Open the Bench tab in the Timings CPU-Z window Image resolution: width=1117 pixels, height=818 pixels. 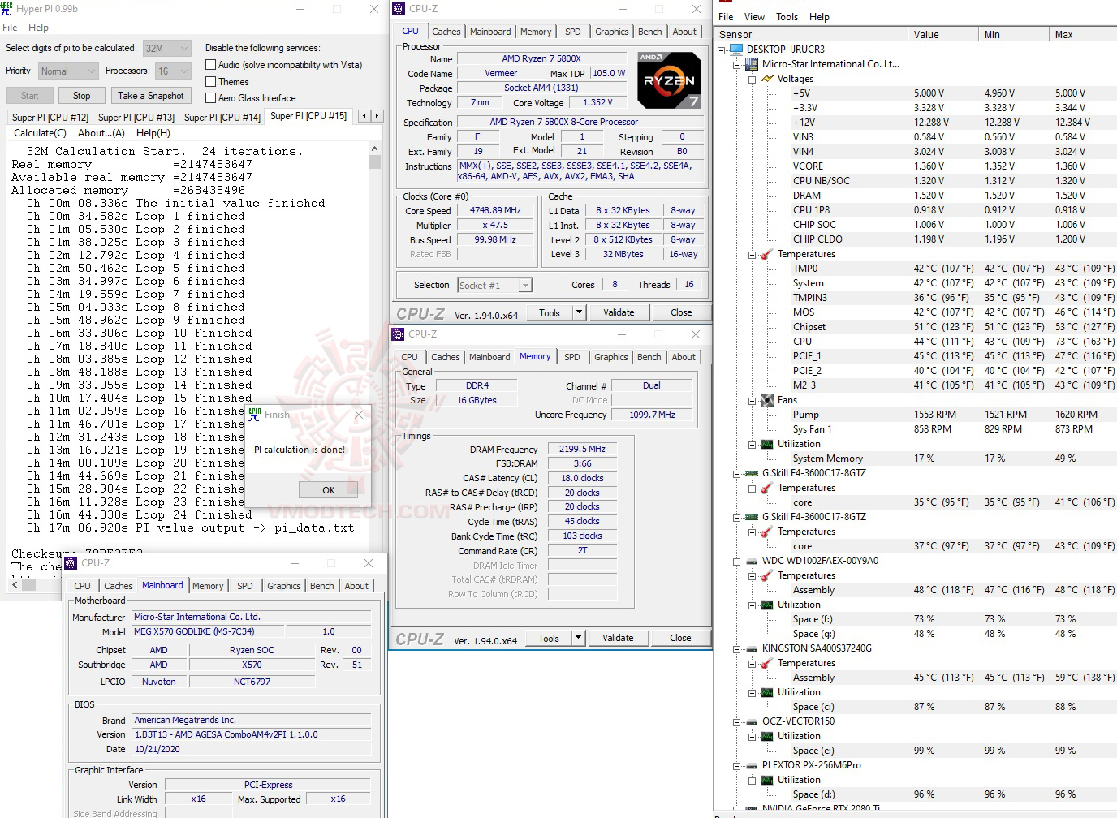click(x=649, y=357)
